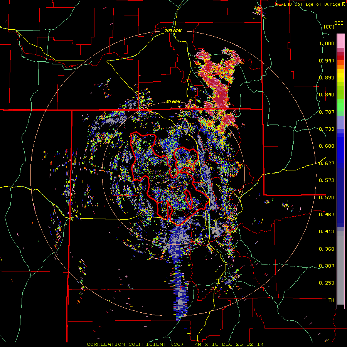Click the 100 NMI range ring label
This screenshot has height=347, width=347.
pyautogui.click(x=173, y=30)
